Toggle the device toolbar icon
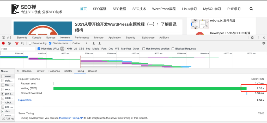Image resolution: width=267 pixels, height=123 pixels. 9,38
